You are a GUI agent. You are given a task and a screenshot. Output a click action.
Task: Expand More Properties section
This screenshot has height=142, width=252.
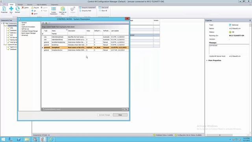pyautogui.click(x=214, y=60)
